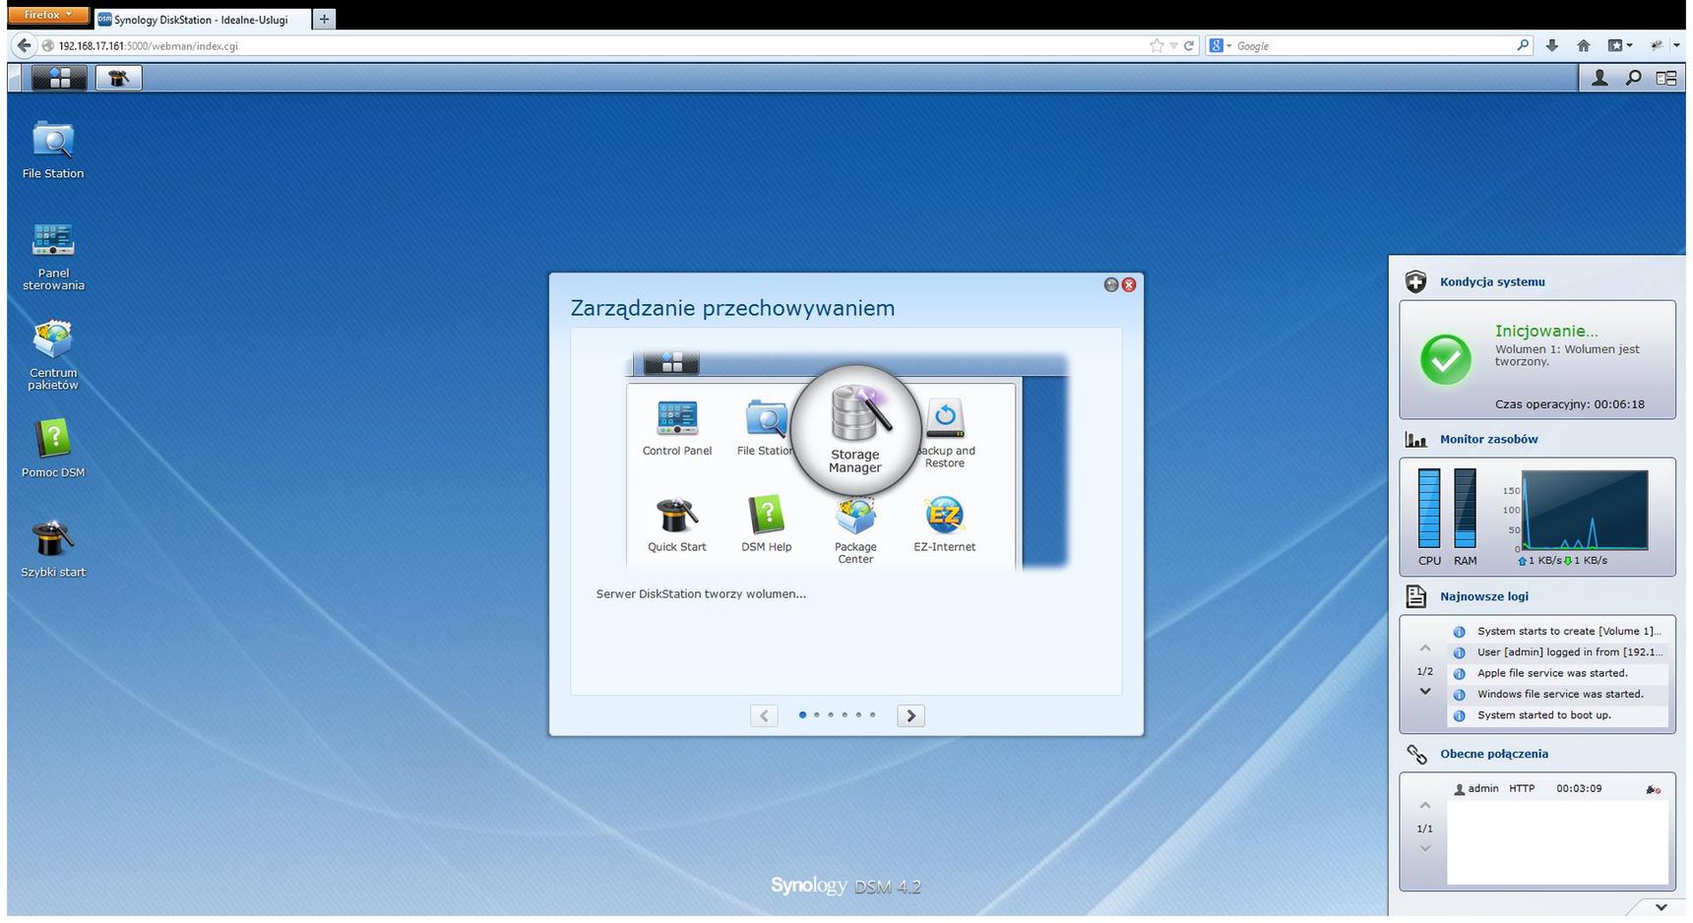This screenshot has width=1693, height=923.
Task: Click 'Serwer DiskStation tworzy wolumen...' text
Action: click(701, 594)
